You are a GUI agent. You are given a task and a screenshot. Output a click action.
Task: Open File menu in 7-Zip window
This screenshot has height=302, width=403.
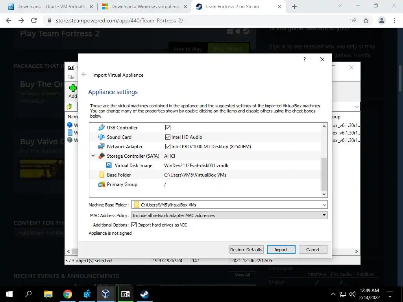point(71,77)
